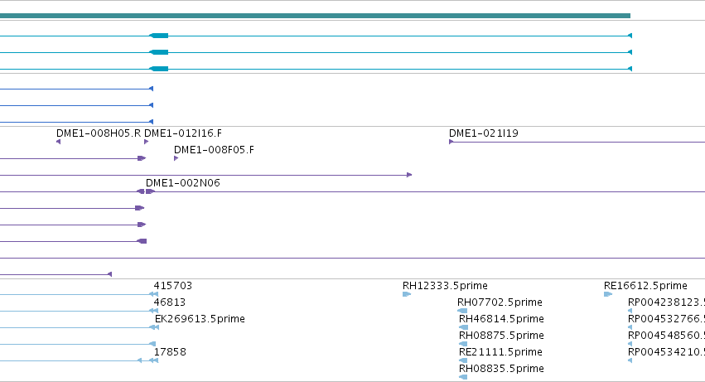Select the RP004532766 feature arrow
This screenshot has width=705, height=382.
630,327
